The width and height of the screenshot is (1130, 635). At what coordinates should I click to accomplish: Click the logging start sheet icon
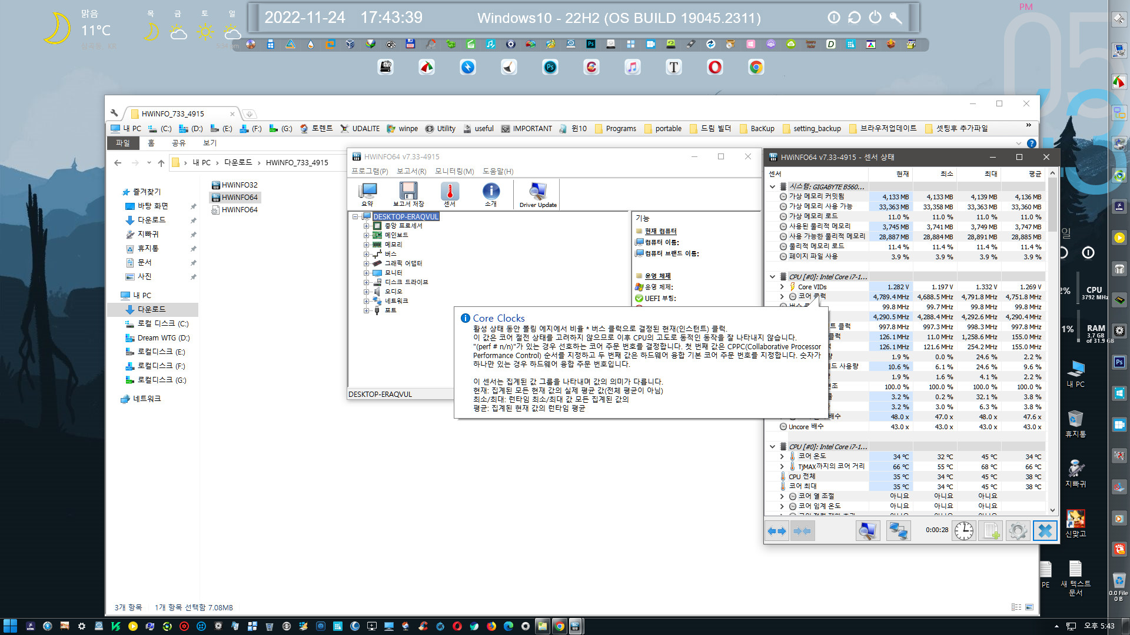[991, 531]
